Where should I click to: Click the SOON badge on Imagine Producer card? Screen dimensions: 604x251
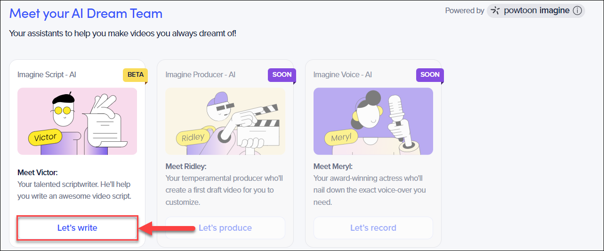[x=282, y=74]
